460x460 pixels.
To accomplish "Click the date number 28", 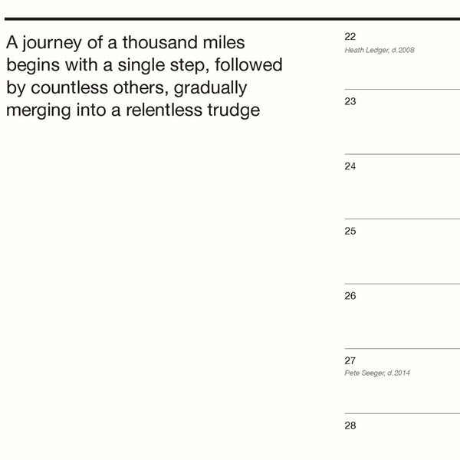I will pyautogui.click(x=350, y=426).
